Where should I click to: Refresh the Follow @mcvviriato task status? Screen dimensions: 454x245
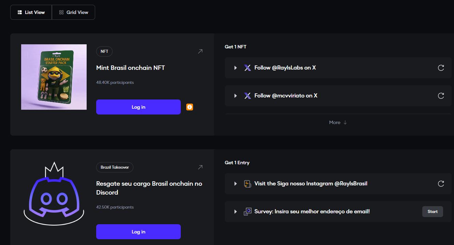pos(441,96)
